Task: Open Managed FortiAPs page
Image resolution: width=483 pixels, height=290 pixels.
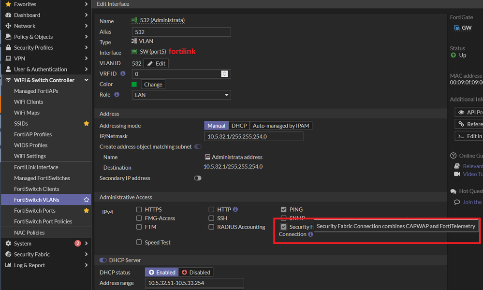Action: click(x=36, y=91)
